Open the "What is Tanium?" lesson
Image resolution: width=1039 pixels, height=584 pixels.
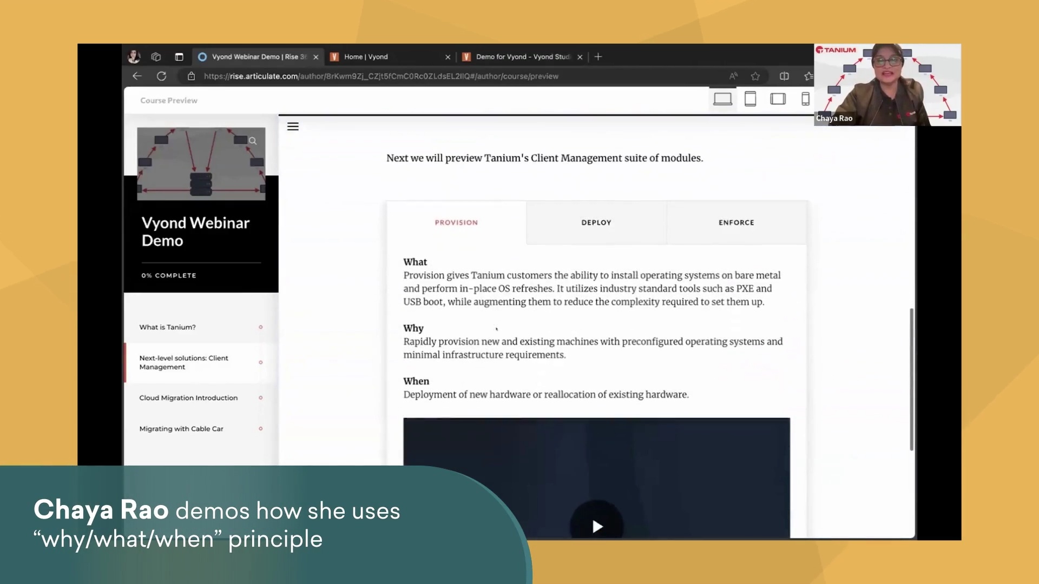[x=168, y=327]
